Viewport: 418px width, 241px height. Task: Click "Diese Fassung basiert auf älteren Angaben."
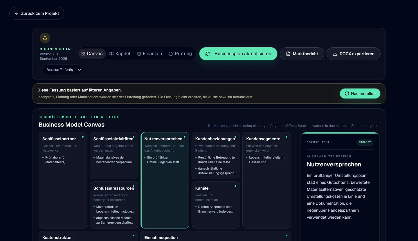click(80, 90)
